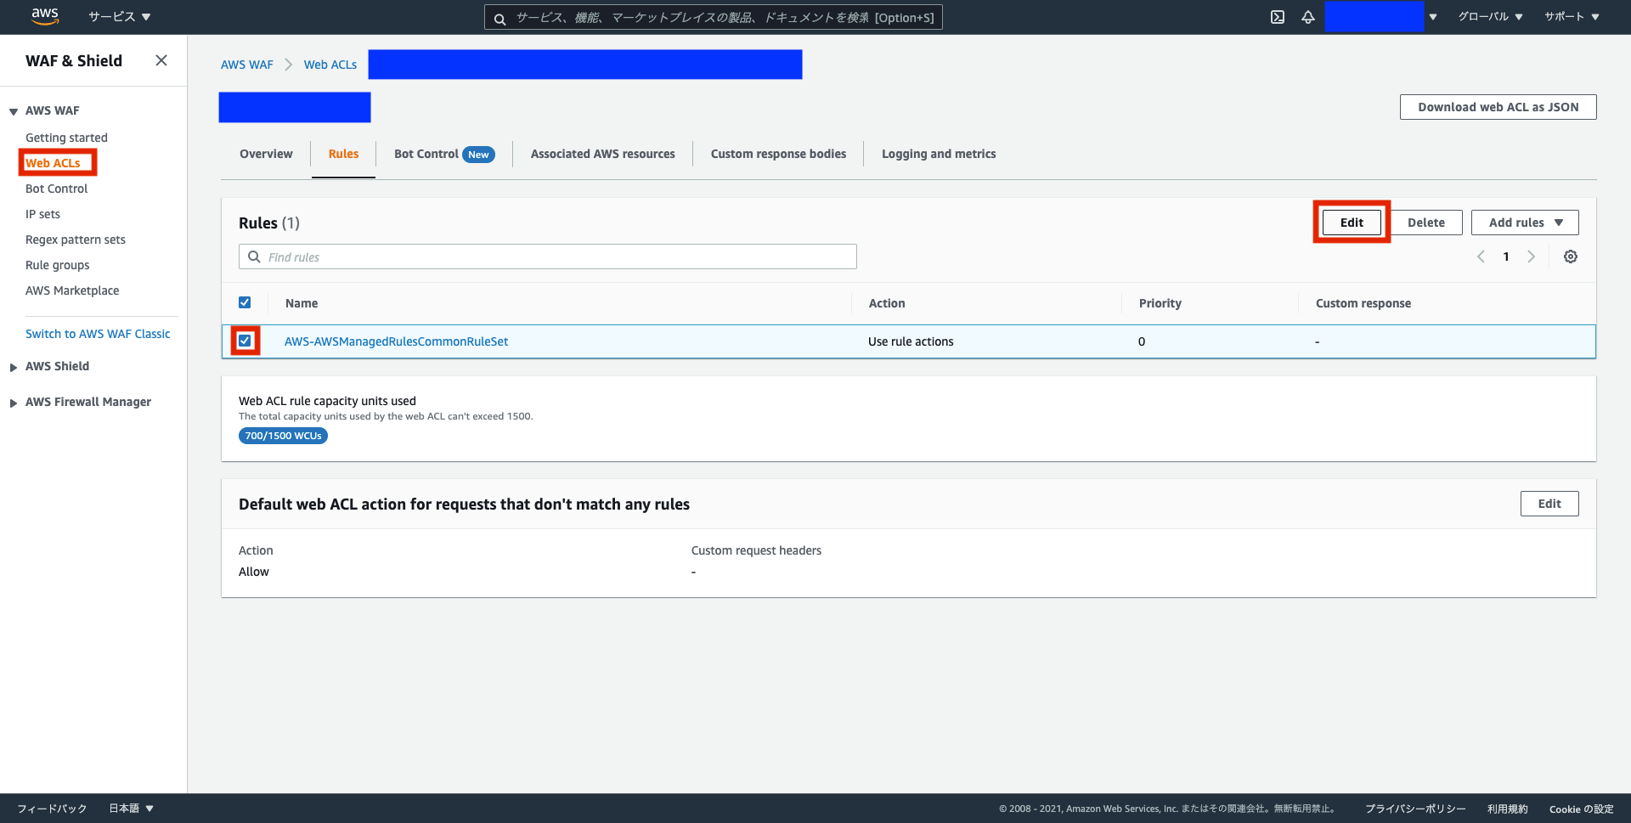The width and height of the screenshot is (1631, 823).
Task: Open the プライバシーポリシー privacy policy link
Action: tap(1415, 809)
